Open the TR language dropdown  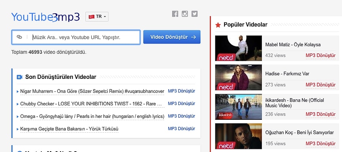[x=97, y=17]
